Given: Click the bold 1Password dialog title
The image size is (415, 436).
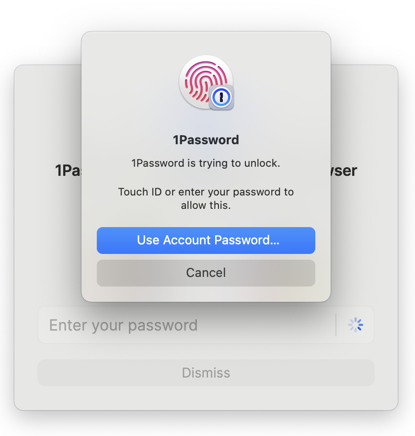Looking at the screenshot, I should pyautogui.click(x=206, y=140).
